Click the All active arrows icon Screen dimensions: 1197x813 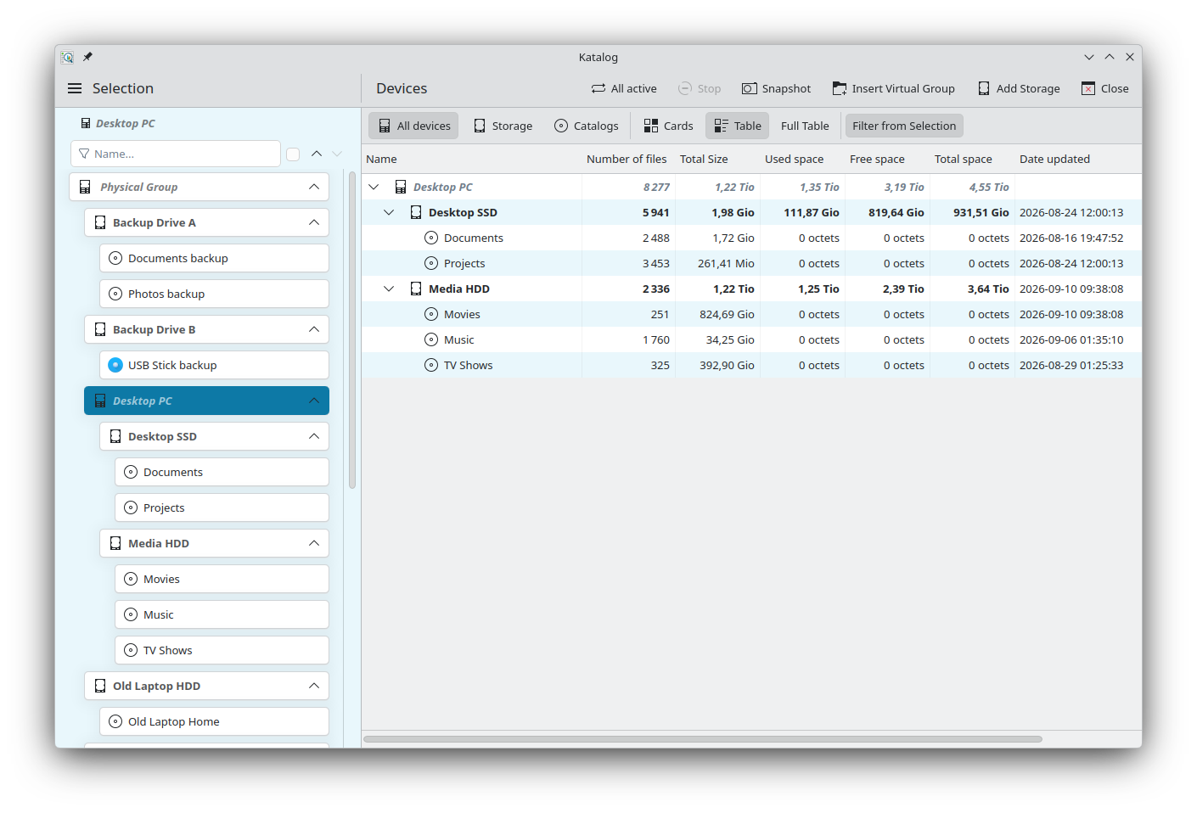tap(598, 88)
